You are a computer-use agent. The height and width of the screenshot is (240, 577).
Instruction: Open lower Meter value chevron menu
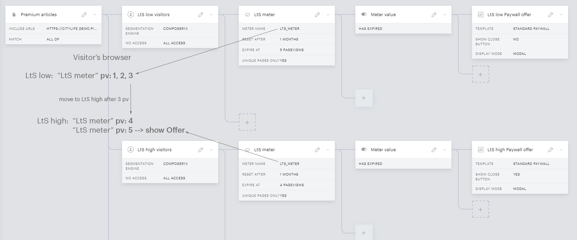(445, 150)
